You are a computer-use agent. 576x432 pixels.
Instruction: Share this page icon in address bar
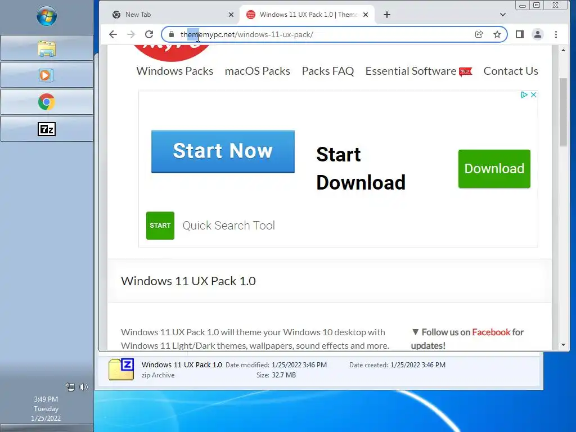pos(479,34)
